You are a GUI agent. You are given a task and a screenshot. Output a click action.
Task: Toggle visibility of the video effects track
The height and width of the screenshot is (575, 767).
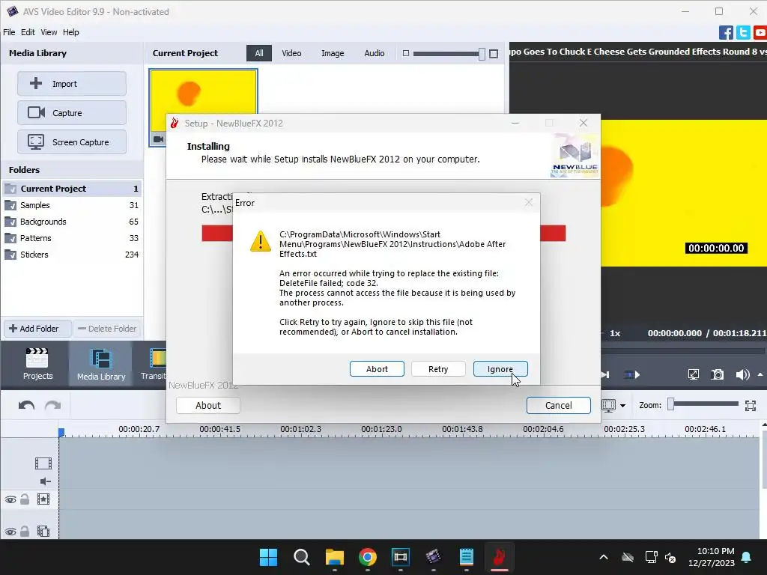[10, 499]
